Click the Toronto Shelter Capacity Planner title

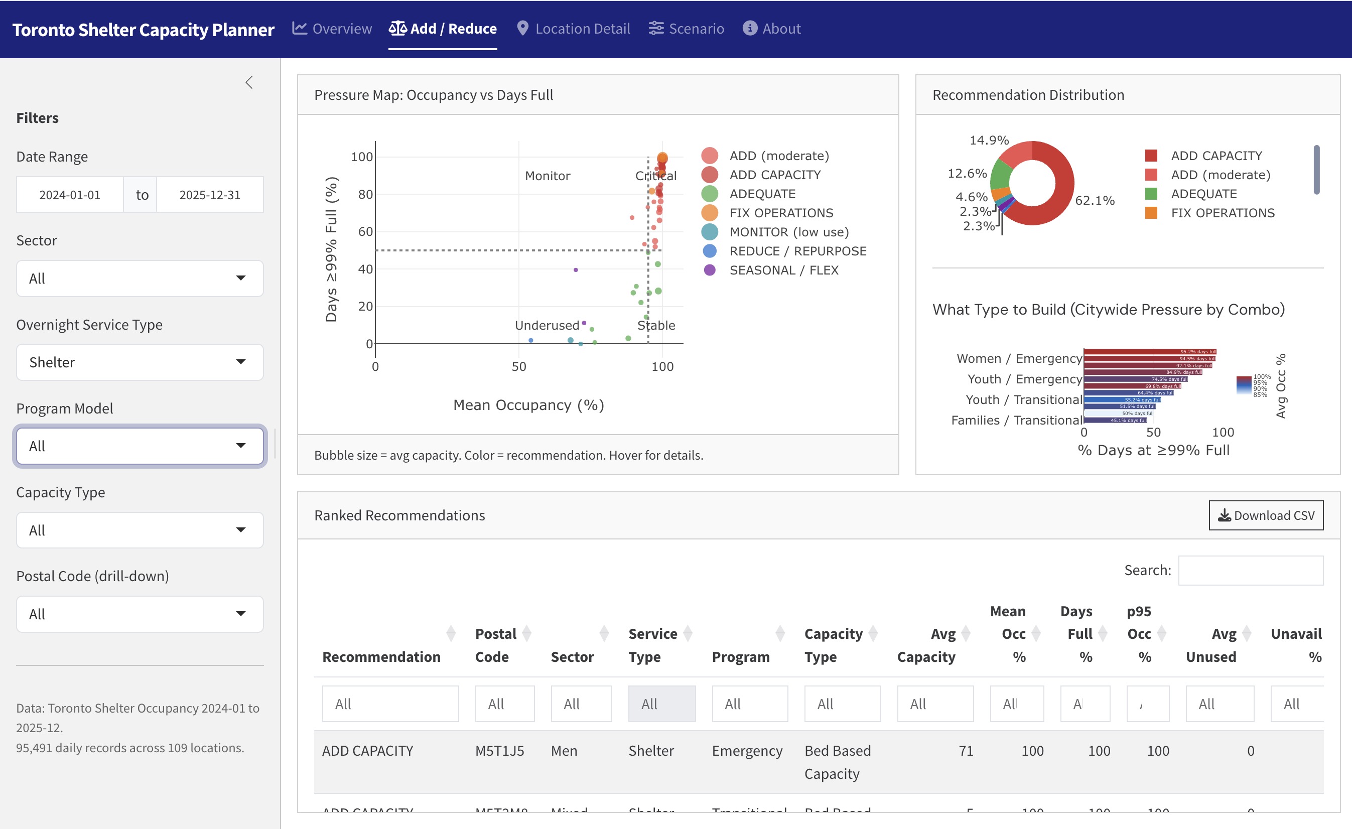[143, 30]
